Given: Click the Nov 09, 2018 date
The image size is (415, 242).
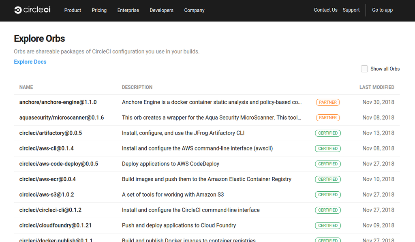Looking at the screenshot, I should [378, 225].
